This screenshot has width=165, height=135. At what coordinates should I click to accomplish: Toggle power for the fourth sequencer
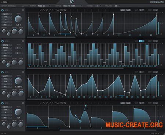[x=3, y=103]
